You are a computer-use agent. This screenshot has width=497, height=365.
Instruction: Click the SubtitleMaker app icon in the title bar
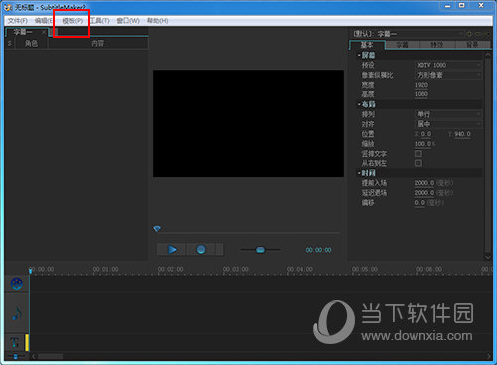point(8,7)
